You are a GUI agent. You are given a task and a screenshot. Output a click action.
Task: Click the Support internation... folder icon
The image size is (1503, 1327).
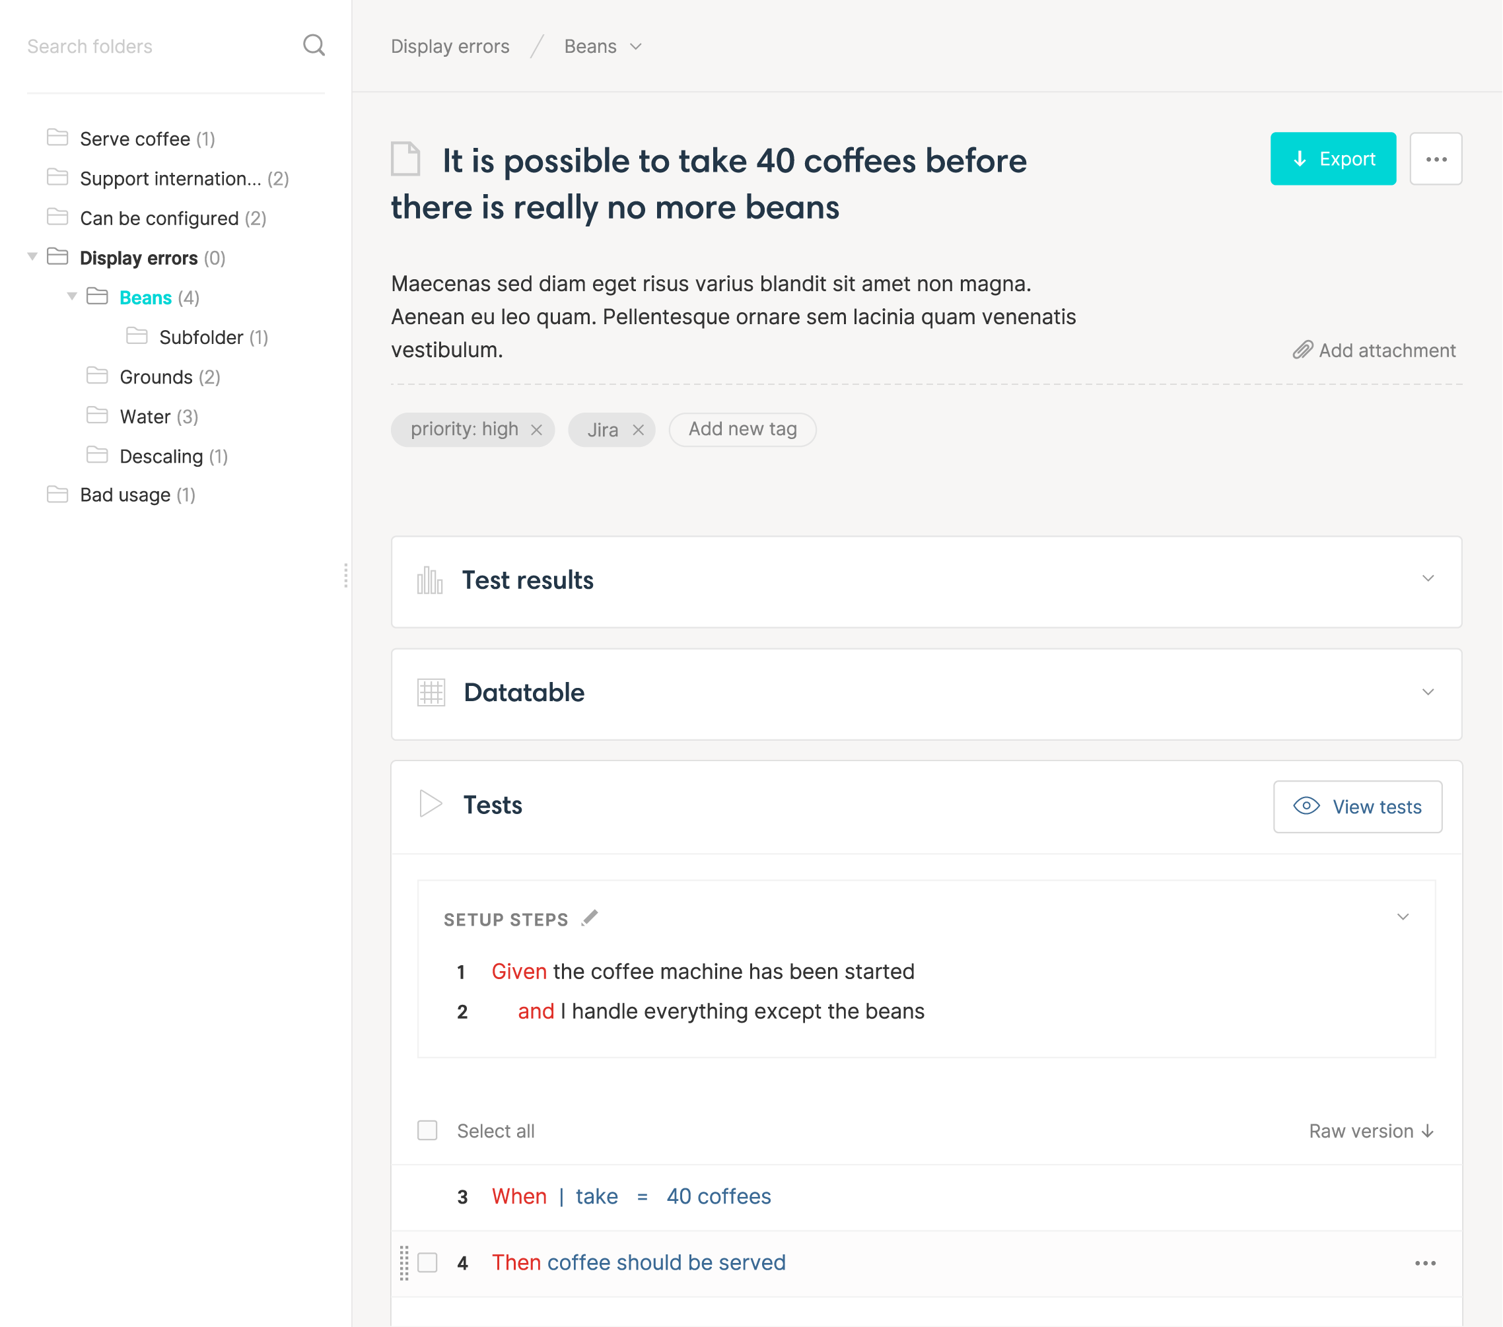pyautogui.click(x=57, y=177)
